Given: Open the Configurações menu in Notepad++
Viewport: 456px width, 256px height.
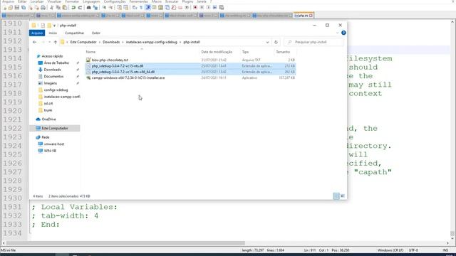Looking at the screenshot, I should (115, 1).
